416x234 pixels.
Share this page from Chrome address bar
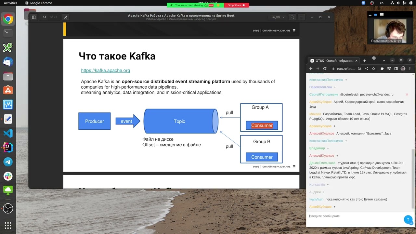point(367,69)
